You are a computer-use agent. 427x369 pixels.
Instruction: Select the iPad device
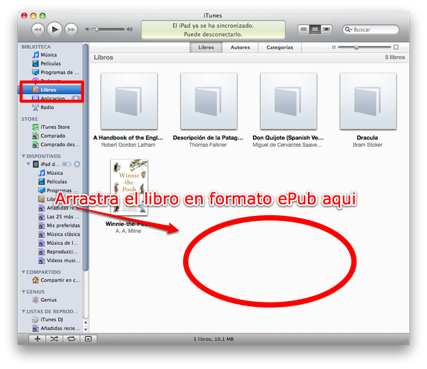tap(46, 164)
